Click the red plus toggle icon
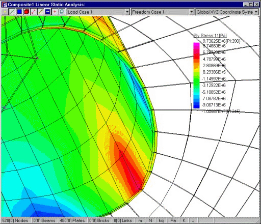This screenshot has width=261, height=224. point(55,12)
